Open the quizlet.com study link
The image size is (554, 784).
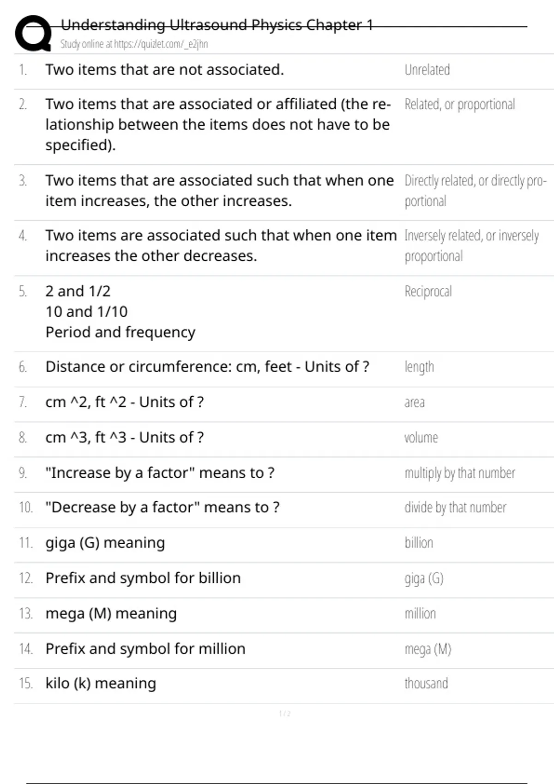point(134,44)
